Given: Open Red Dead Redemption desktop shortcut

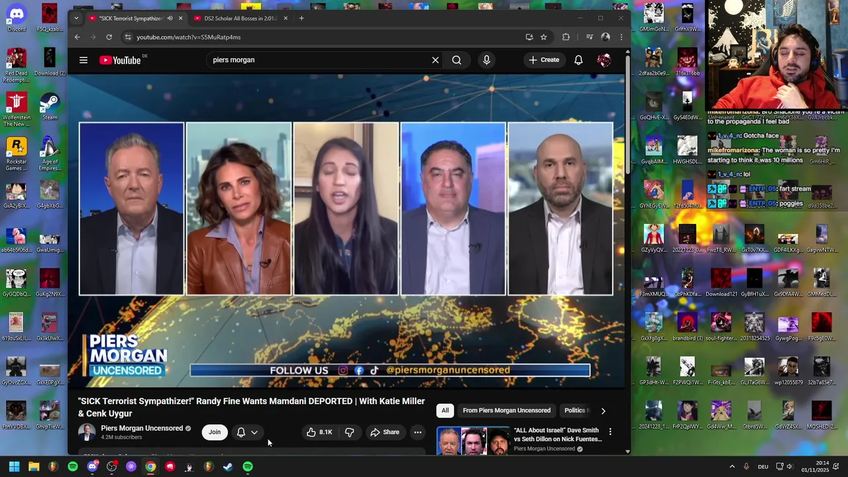Looking at the screenshot, I should pyautogui.click(x=17, y=65).
